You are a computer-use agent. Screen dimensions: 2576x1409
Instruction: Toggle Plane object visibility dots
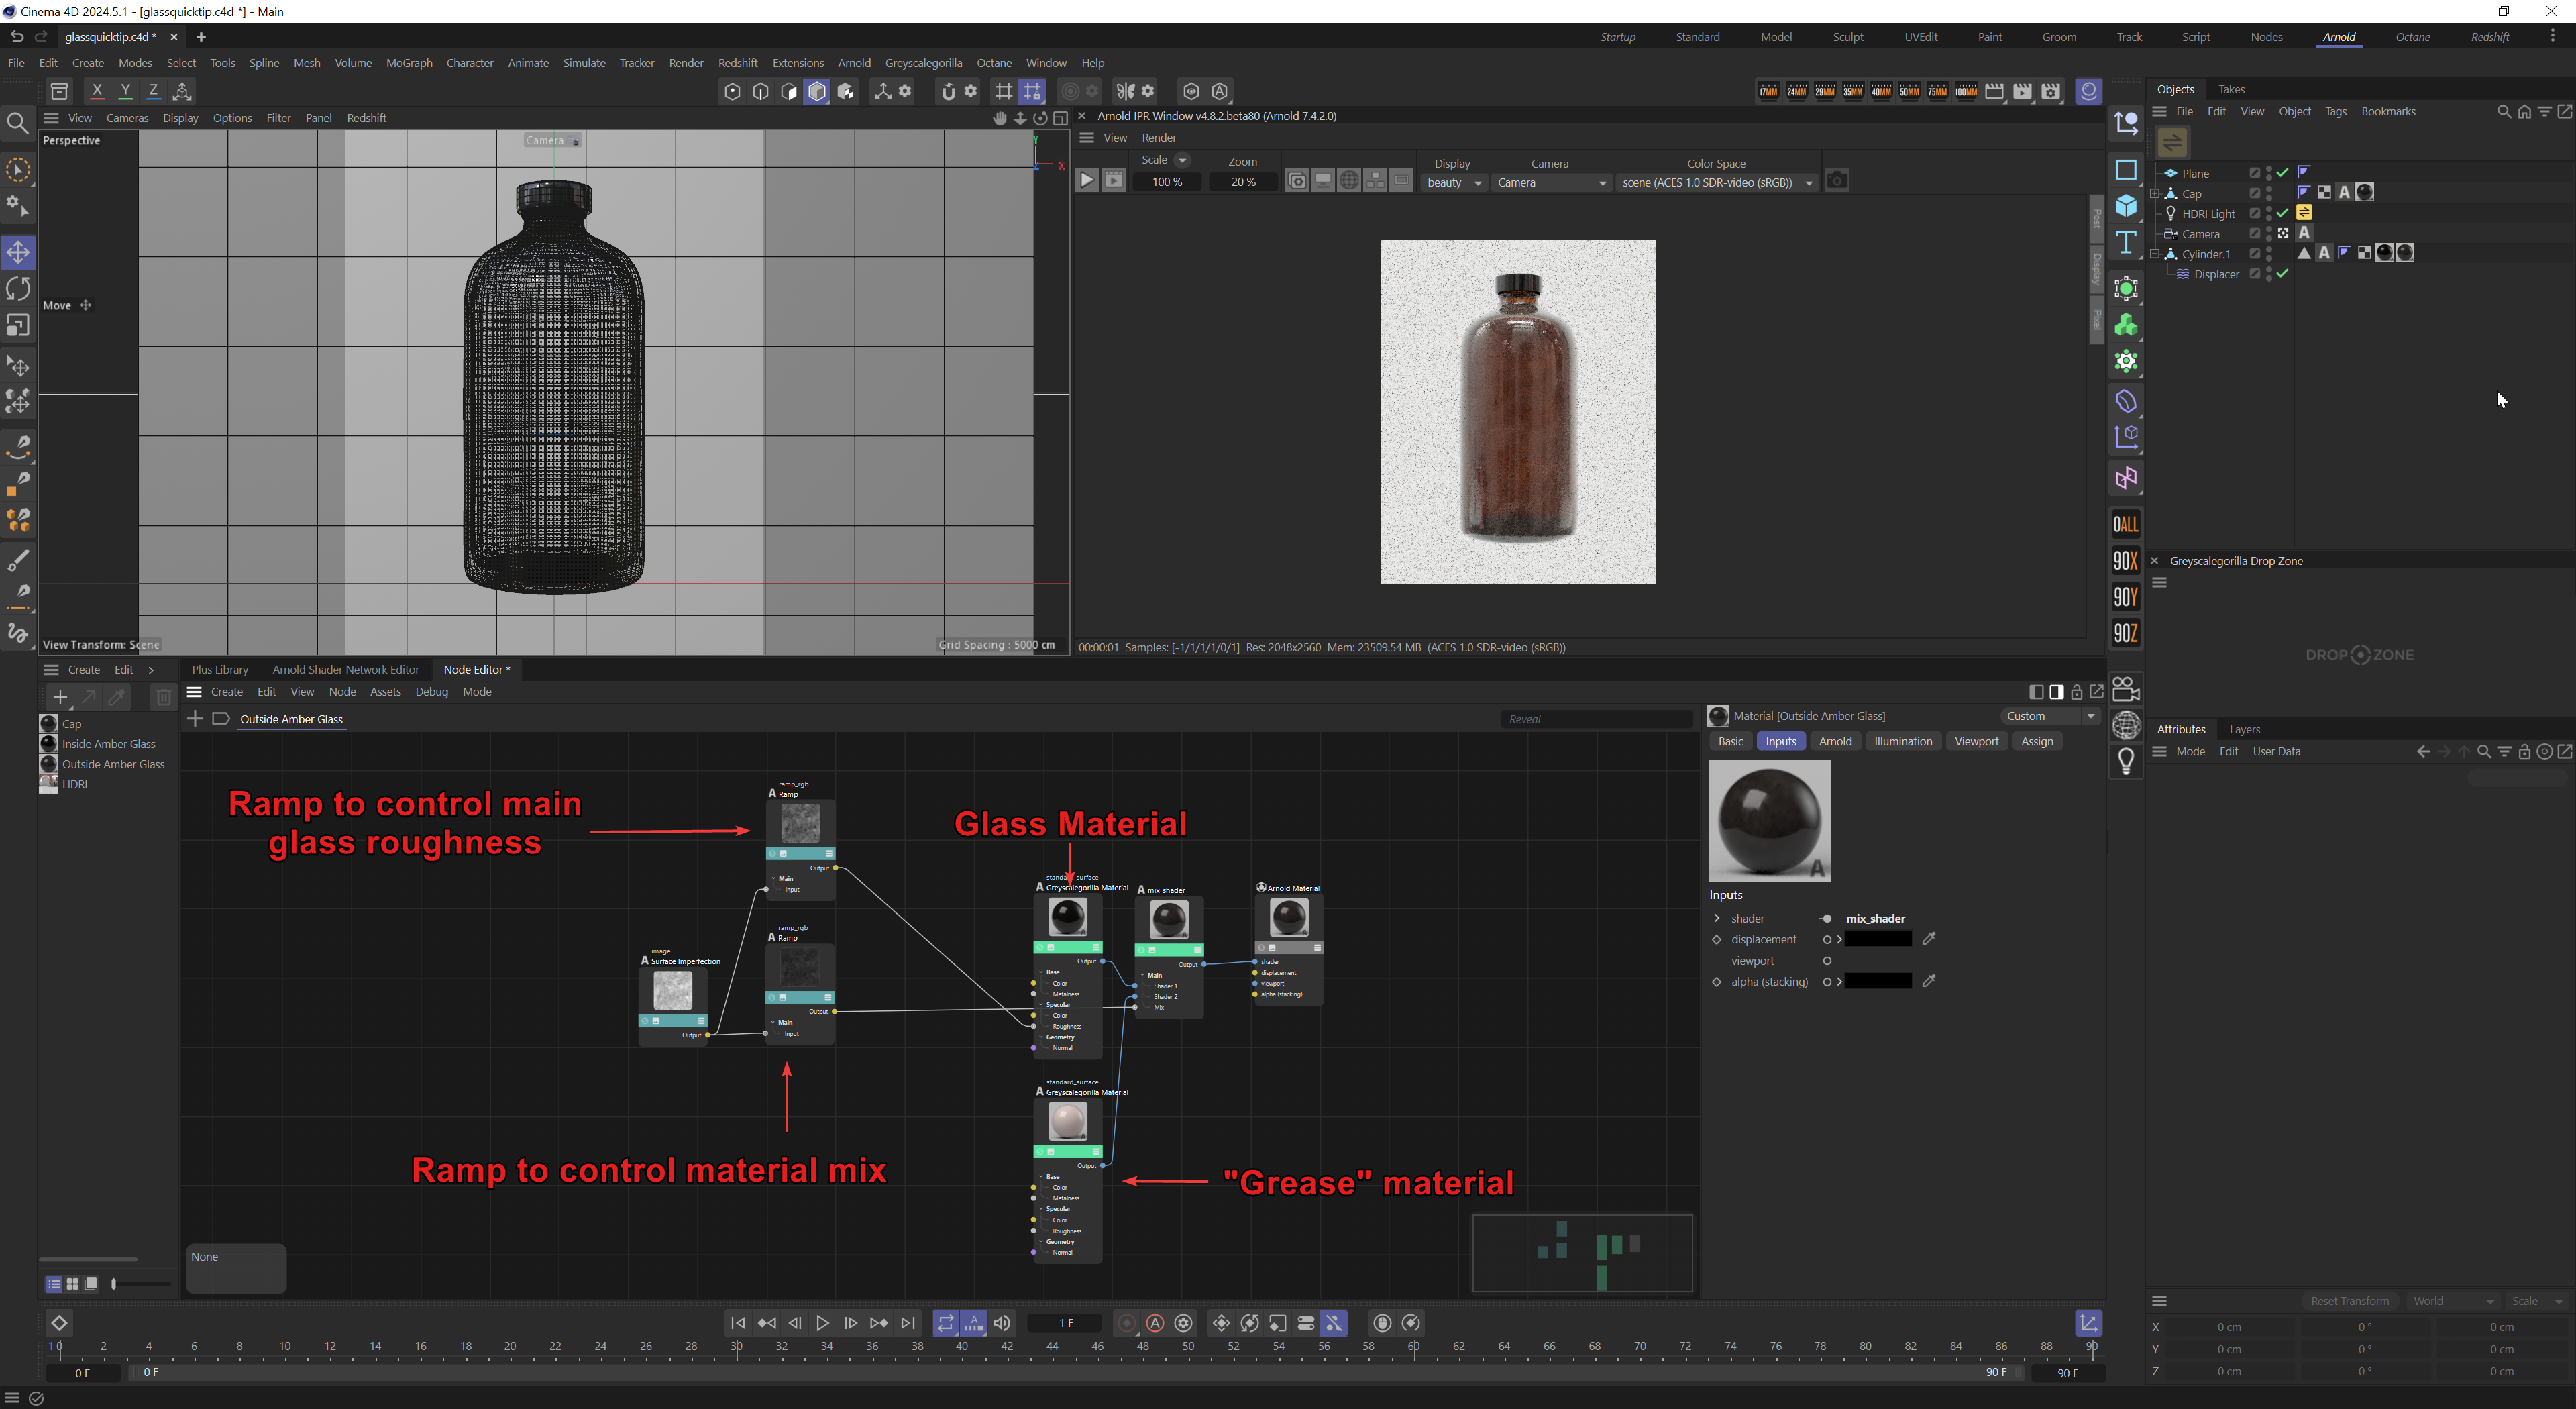(2269, 173)
